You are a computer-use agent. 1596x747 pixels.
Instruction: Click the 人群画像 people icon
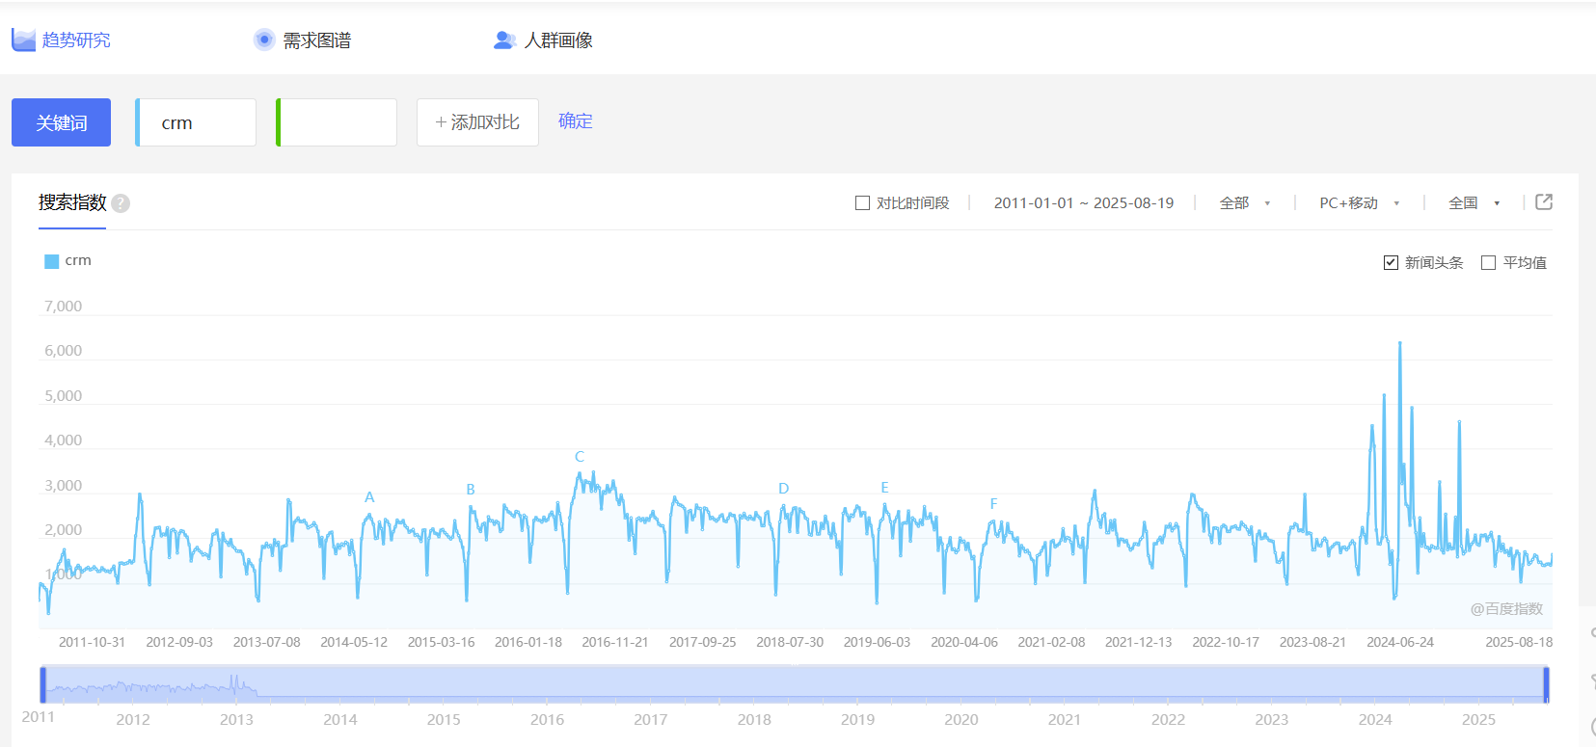pos(504,40)
